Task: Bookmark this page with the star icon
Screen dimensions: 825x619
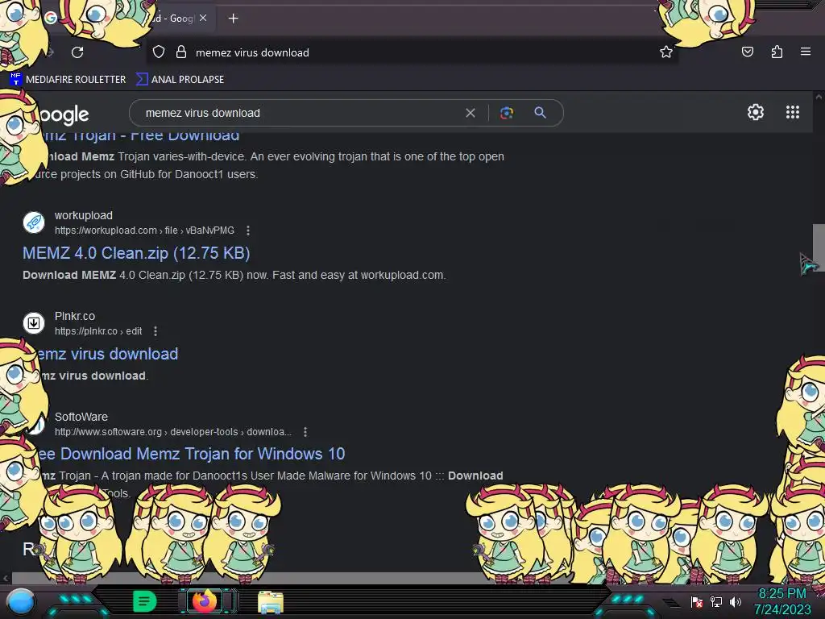Action: point(666,52)
